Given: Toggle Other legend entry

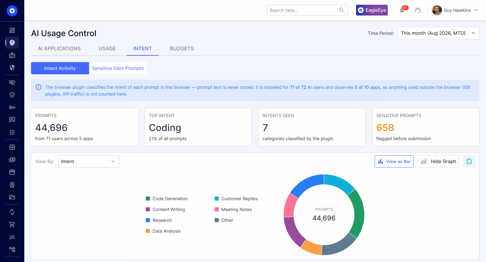Looking at the screenshot, I should (224, 220).
